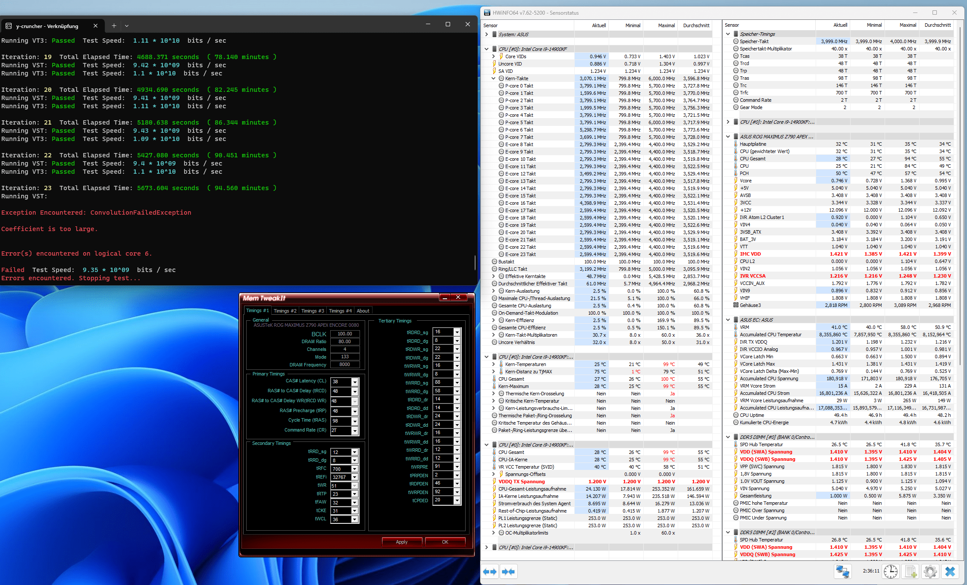Open the remote network monitoring icon
Image resolution: width=967 pixels, height=585 pixels.
(842, 572)
